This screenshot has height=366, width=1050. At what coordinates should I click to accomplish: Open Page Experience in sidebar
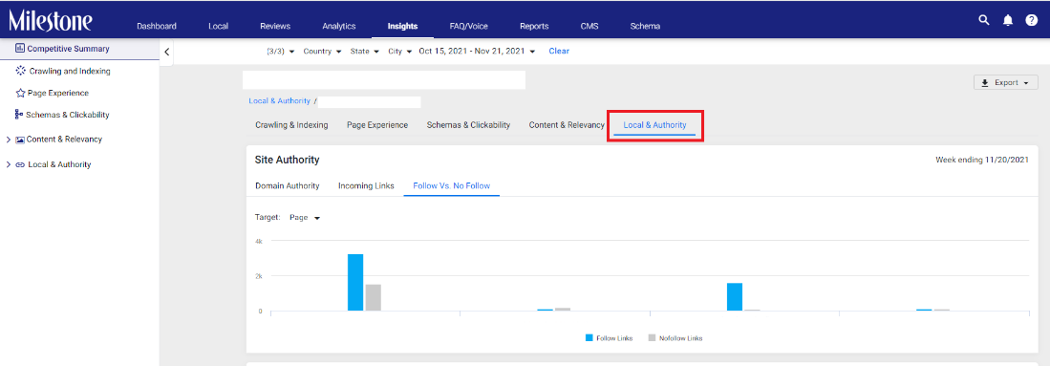coord(57,94)
